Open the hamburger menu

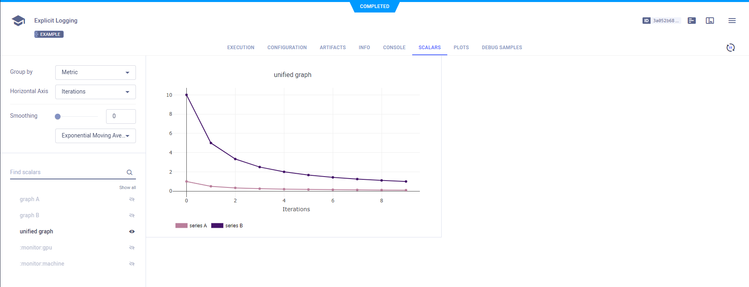click(732, 21)
